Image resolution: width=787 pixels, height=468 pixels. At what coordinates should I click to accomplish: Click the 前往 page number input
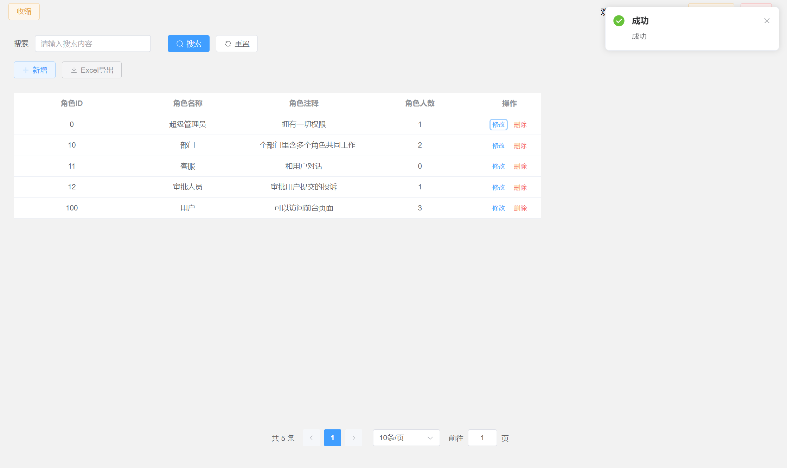click(x=482, y=438)
